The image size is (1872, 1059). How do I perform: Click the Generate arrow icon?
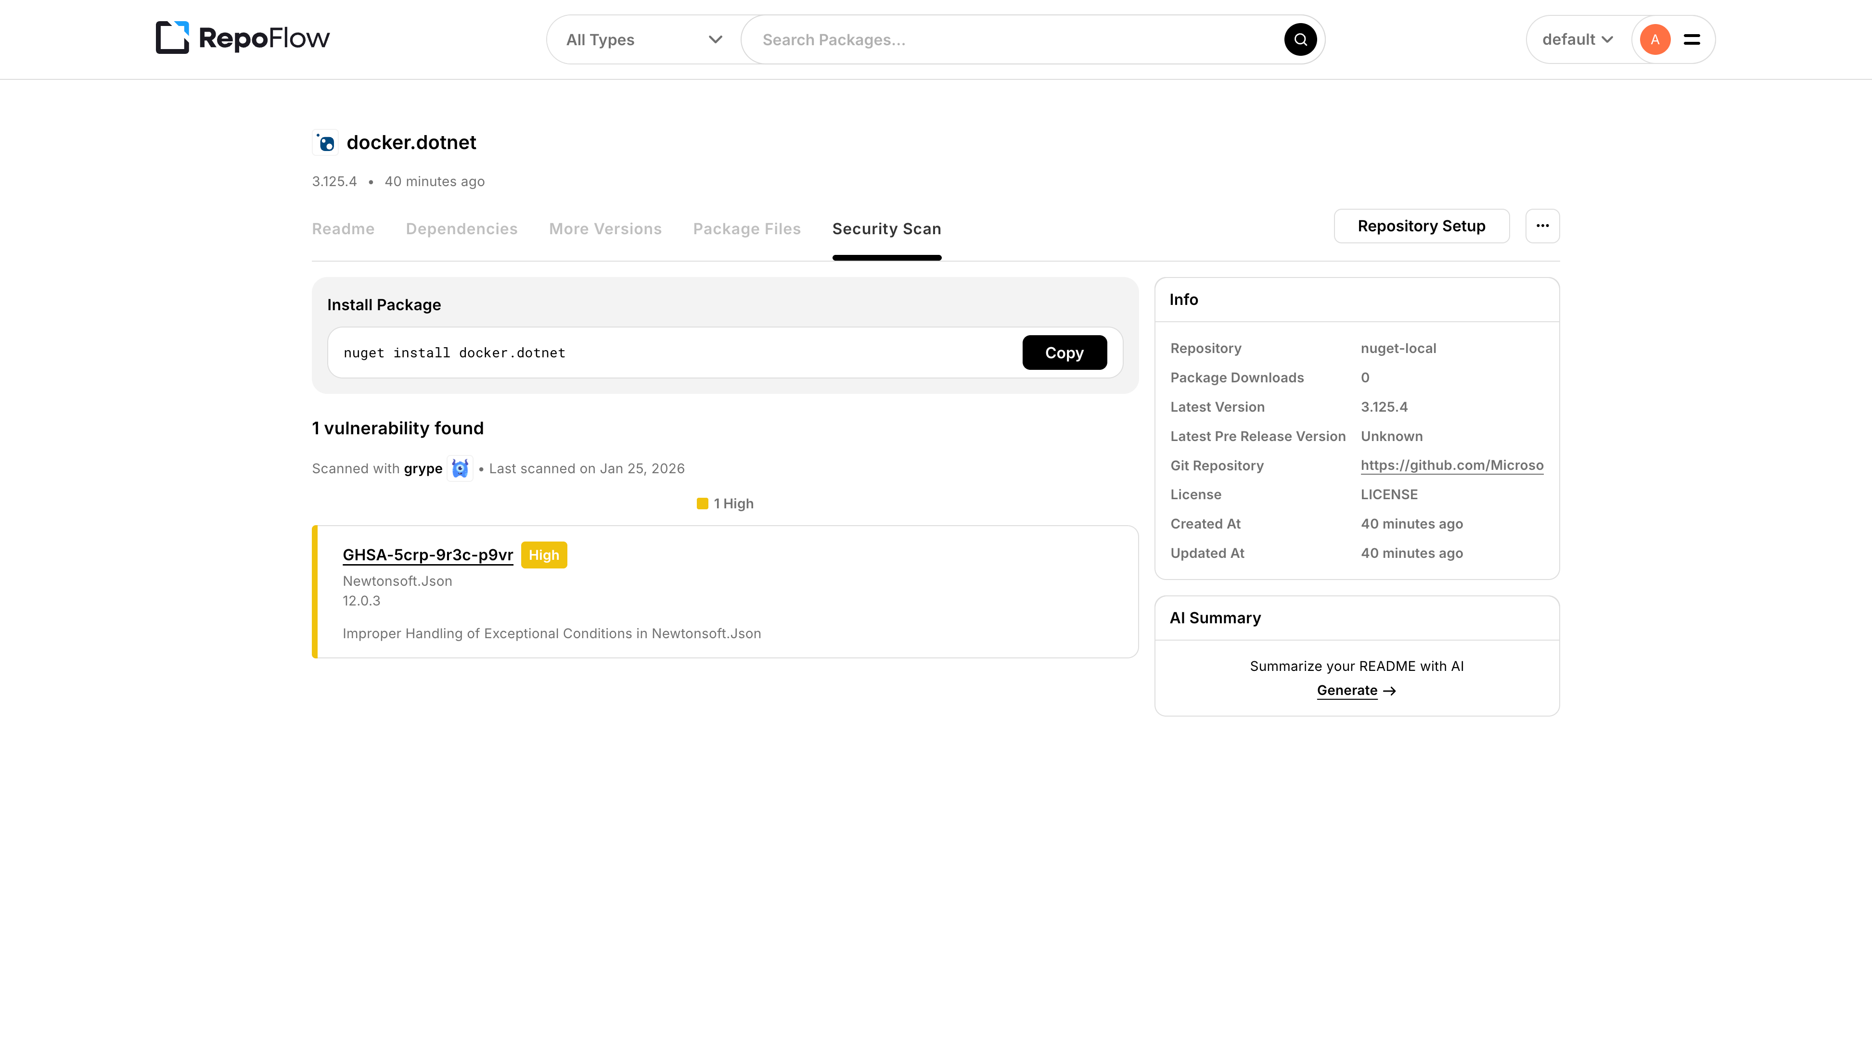[1389, 691]
